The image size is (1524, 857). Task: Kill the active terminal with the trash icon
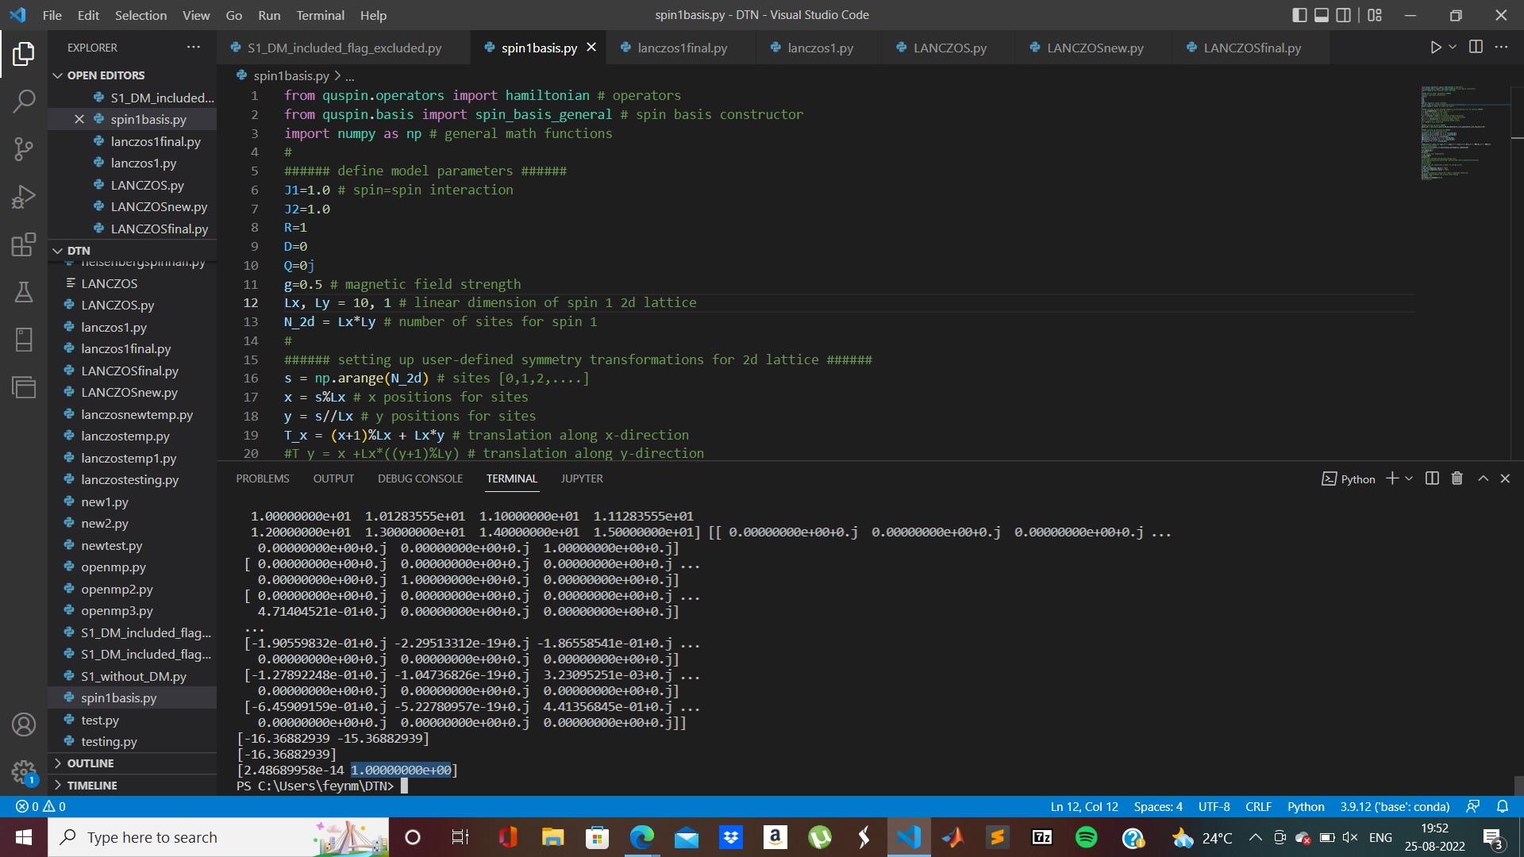tap(1457, 478)
